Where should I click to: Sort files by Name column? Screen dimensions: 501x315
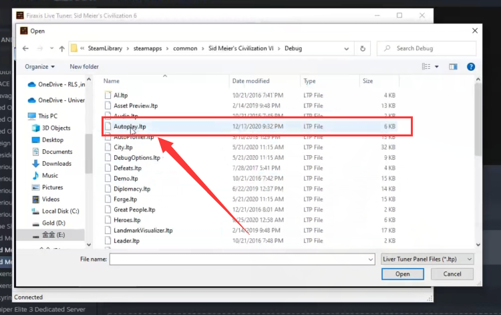[111, 81]
